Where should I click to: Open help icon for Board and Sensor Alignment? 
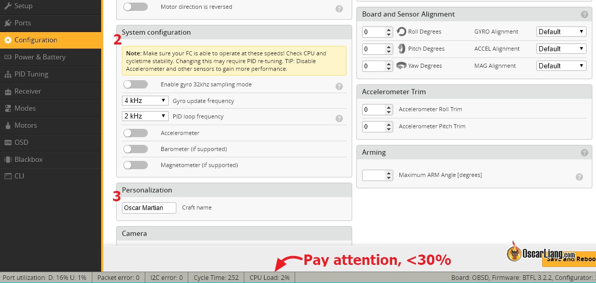coord(585,14)
